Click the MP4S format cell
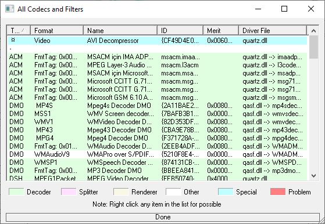This screenshot has width=325, height=224. coord(44,106)
